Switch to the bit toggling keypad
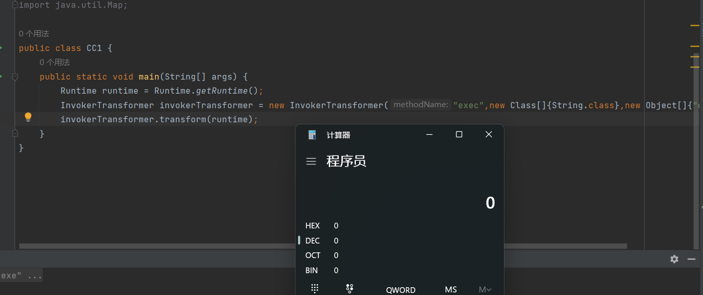Viewport: 703px width, 295px height. click(x=350, y=289)
